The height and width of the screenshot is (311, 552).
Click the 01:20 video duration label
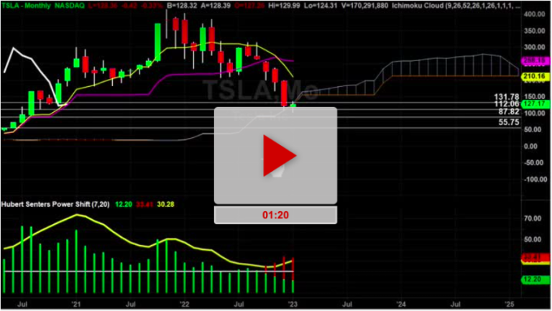(275, 214)
